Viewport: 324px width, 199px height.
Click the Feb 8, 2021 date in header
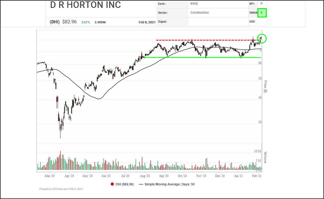click(x=147, y=22)
